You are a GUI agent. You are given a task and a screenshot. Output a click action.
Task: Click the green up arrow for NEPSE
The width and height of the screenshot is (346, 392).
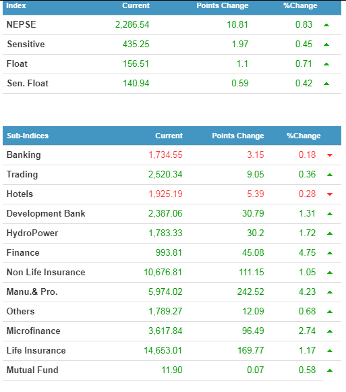pyautogui.click(x=326, y=25)
